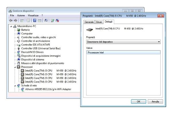
Task: Expand the Controller IDE ATA/ATAPI node
Action: click(x=15, y=45)
